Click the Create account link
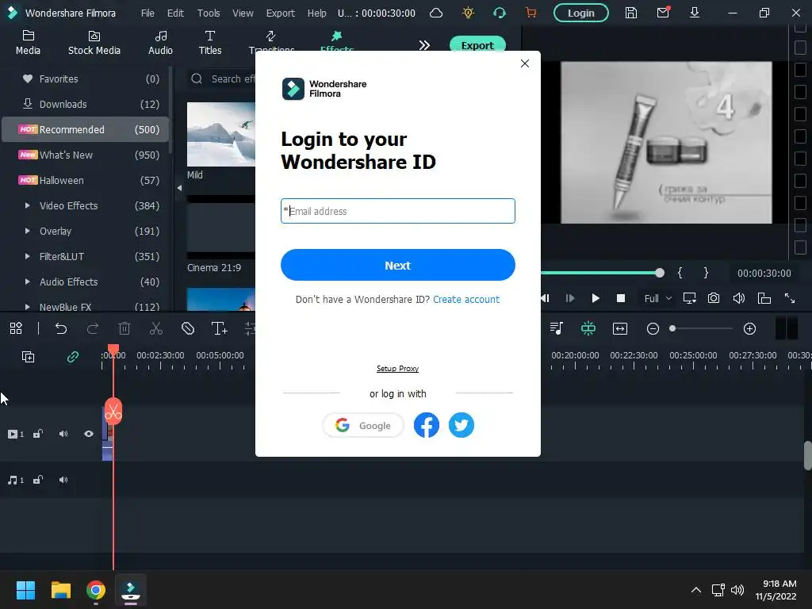 [x=466, y=299]
